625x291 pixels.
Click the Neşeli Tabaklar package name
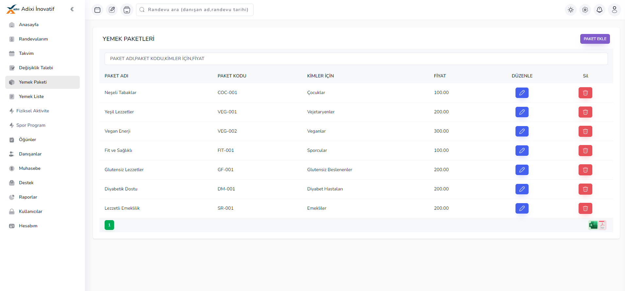(120, 93)
